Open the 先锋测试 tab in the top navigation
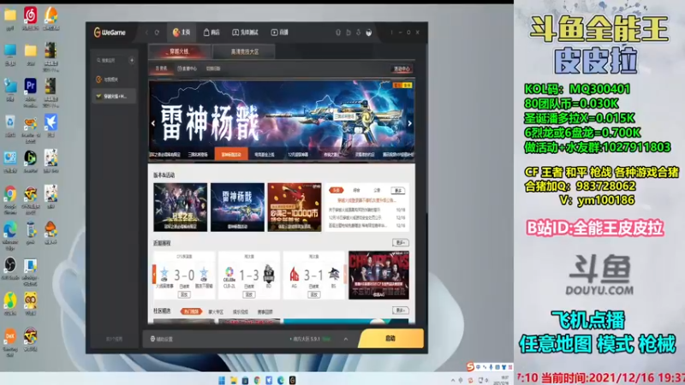Image resolution: width=685 pixels, height=385 pixels. pos(245,33)
